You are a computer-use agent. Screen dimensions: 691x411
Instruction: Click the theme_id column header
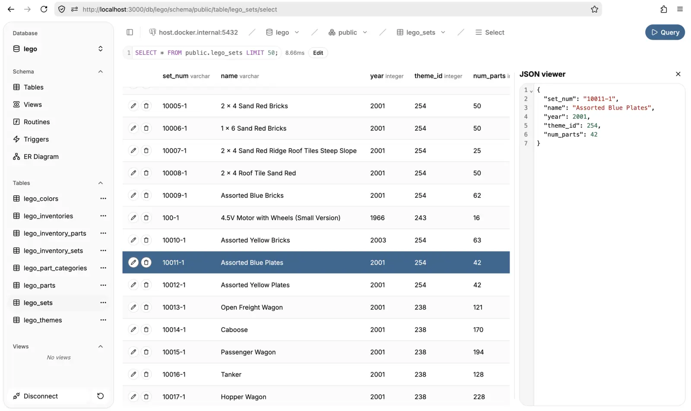[438, 76]
